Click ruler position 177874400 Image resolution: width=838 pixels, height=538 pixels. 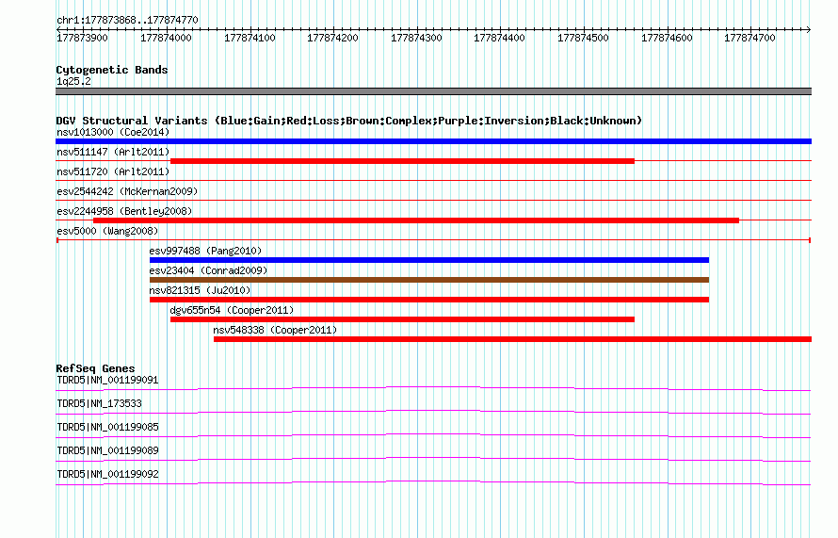(499, 38)
